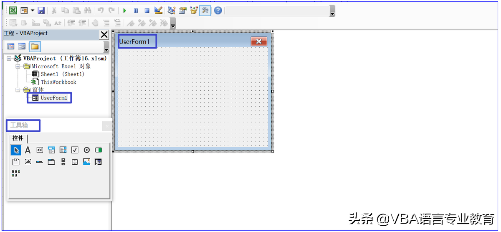Close the VBAProject explorer panel
Screen dimensions: 501x232
click(x=104, y=35)
